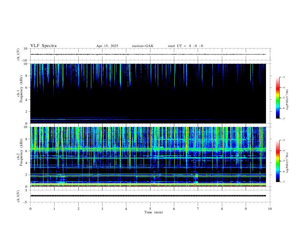Click the '2' tick on the Time axis
Viewport: 304px width, 234px height.
tap(78, 209)
